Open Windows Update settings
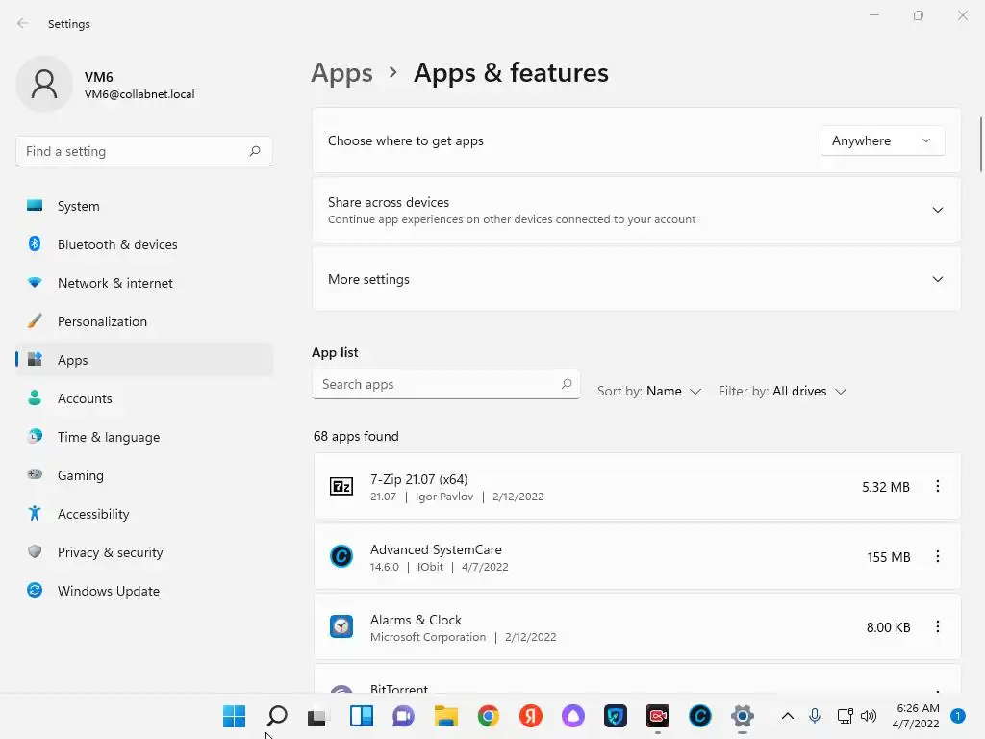This screenshot has height=739, width=985. point(144,591)
